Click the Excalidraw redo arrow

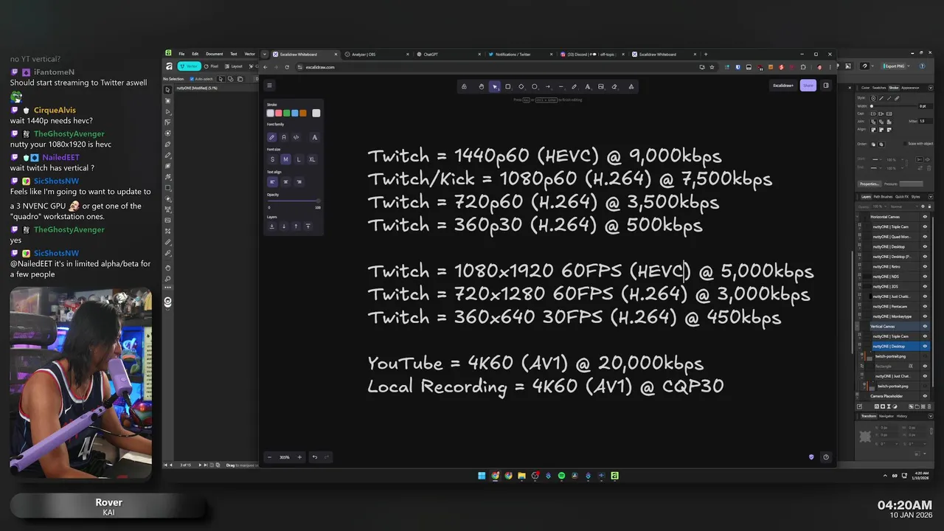click(326, 457)
